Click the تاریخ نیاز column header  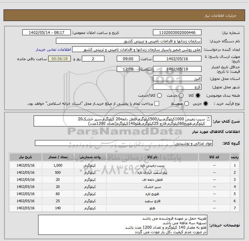click(26, 157)
